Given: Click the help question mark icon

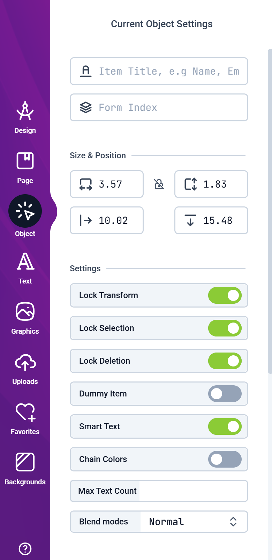Looking at the screenshot, I should pyautogui.click(x=25, y=548).
